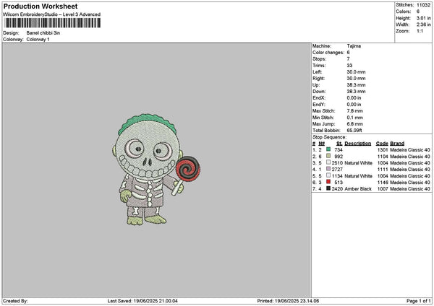Choose the Natural White swatch in stop 3
Image resolution: width=434 pixels, height=306 pixels.
pyautogui.click(x=328, y=162)
